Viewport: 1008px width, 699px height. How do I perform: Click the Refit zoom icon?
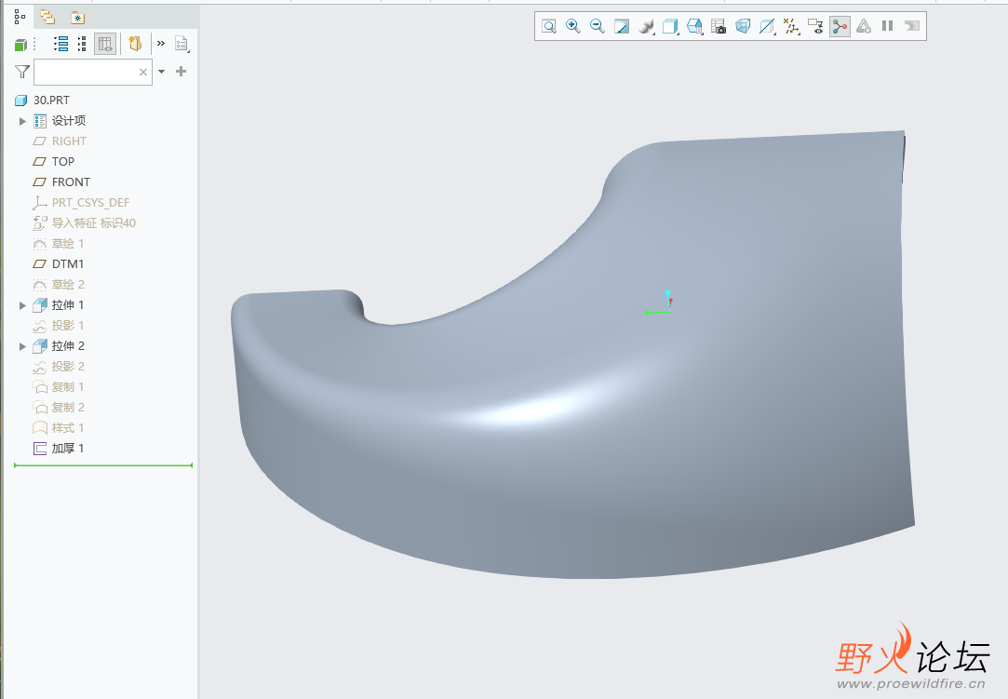click(549, 27)
